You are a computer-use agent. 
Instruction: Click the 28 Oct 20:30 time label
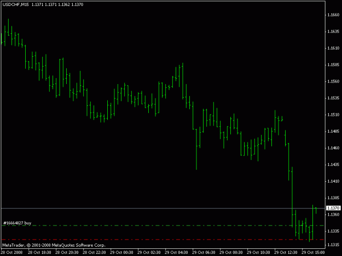[67, 253]
